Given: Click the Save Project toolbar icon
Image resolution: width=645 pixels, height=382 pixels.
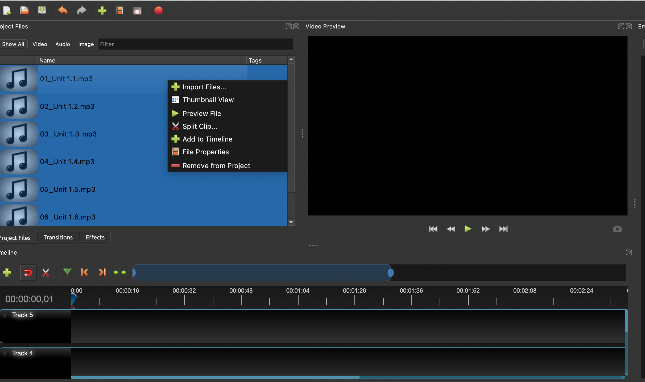Looking at the screenshot, I should (x=42, y=11).
